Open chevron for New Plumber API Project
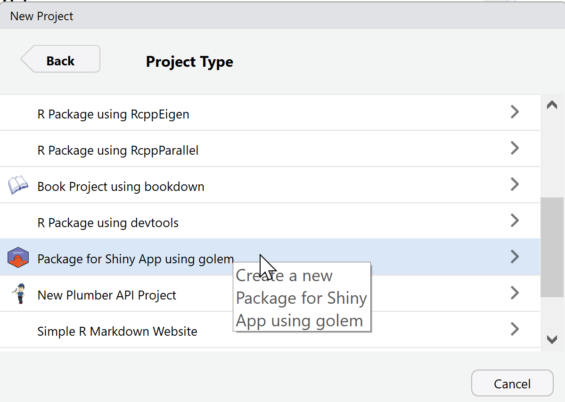 coord(515,293)
